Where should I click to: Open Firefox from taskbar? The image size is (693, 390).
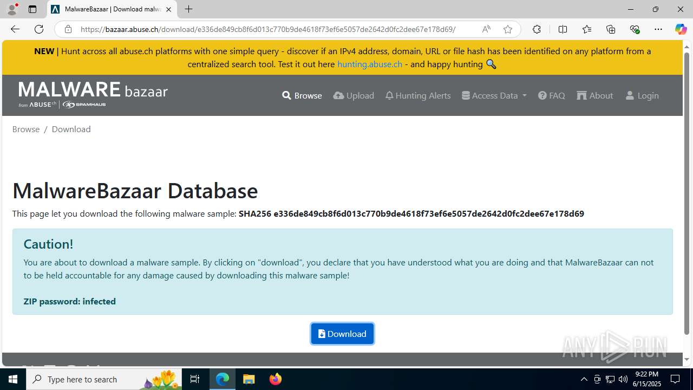coord(276,379)
